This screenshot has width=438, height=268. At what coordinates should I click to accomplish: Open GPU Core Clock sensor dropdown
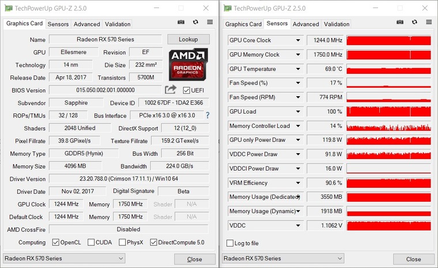(x=298, y=40)
